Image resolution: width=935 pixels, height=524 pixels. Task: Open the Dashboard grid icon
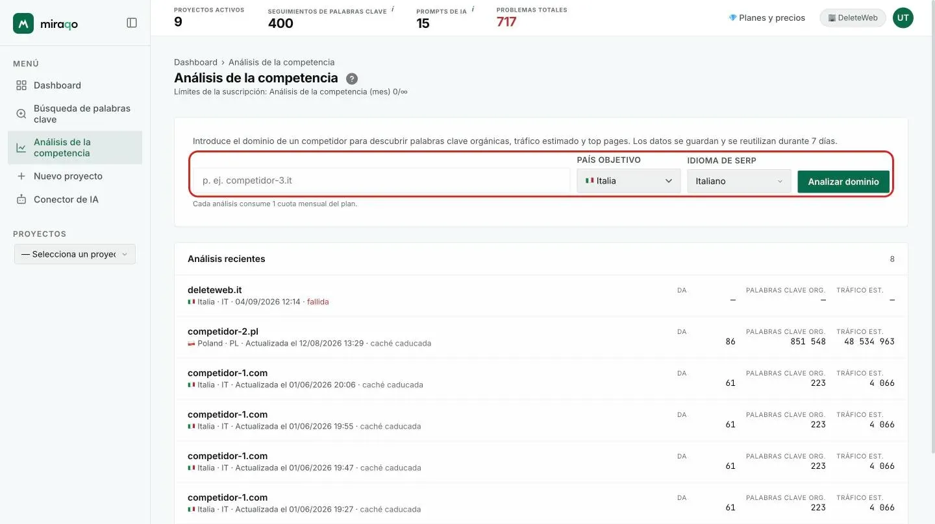point(21,86)
